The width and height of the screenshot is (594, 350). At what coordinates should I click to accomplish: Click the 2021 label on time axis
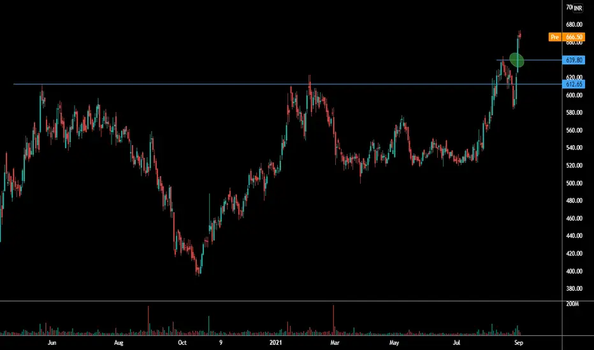276,343
